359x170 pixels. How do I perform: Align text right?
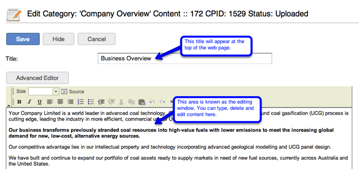pyautogui.click(x=70, y=102)
